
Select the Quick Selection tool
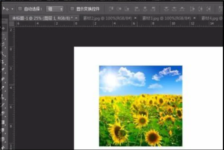coord(3,54)
